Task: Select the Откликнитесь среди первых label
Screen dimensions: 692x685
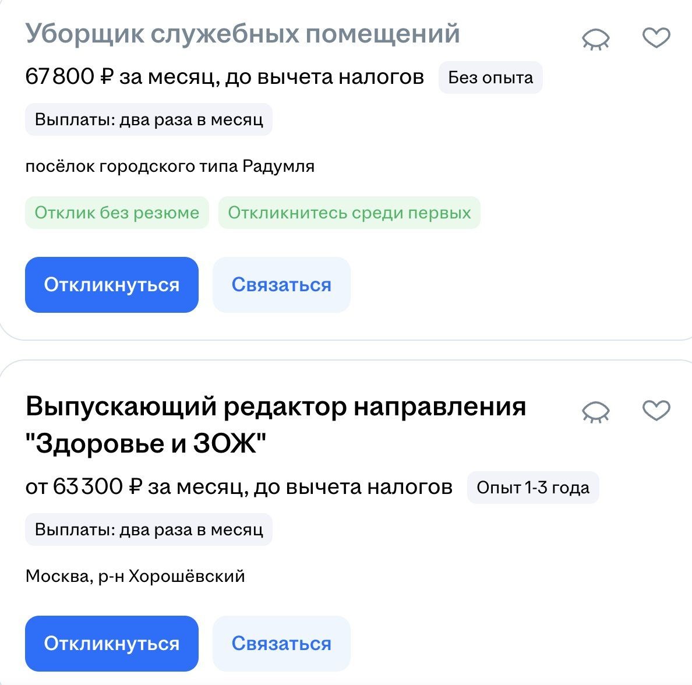Action: click(x=349, y=213)
